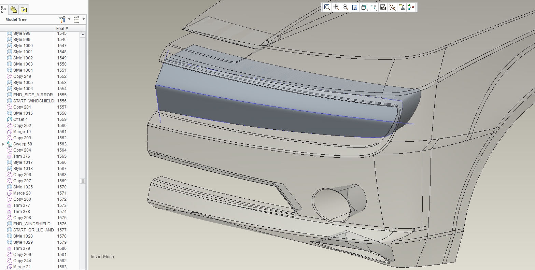This screenshot has width=535, height=270.
Task: Click the Model Tree vertical scrollbar thumb
Action: click(83, 181)
